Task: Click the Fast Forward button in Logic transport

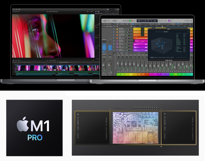Action: click(126, 21)
